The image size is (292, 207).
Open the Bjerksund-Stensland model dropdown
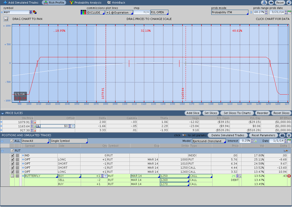pos(209,141)
